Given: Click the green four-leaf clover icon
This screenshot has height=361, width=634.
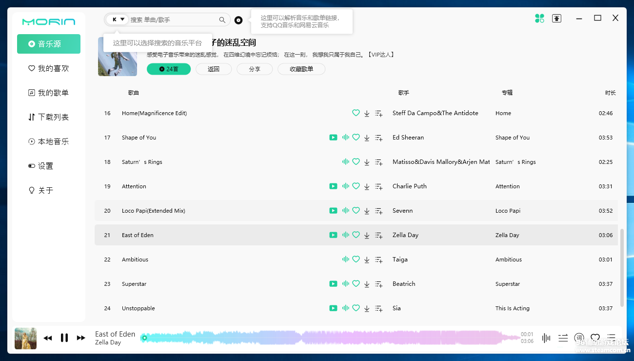Looking at the screenshot, I should pyautogui.click(x=539, y=19).
